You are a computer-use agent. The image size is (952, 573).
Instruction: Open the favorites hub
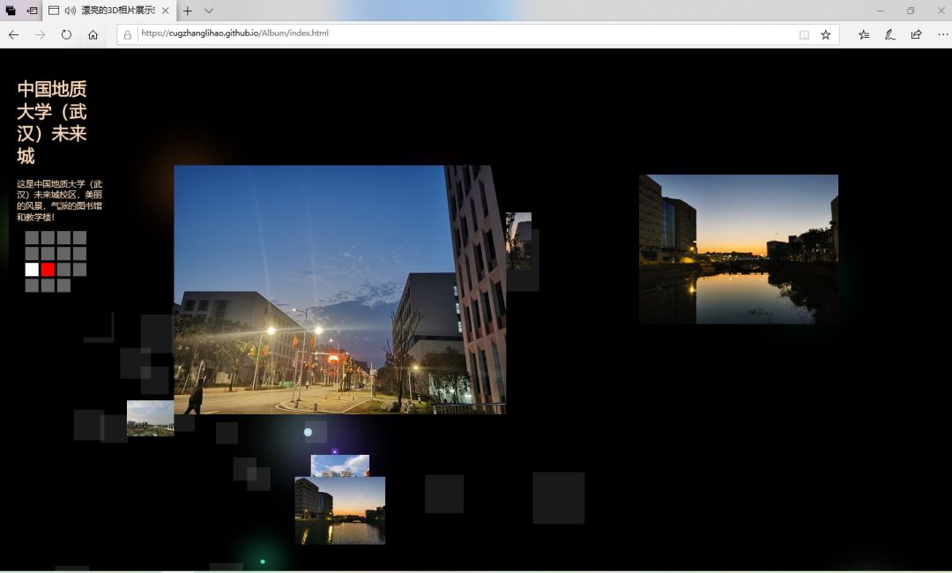(863, 34)
